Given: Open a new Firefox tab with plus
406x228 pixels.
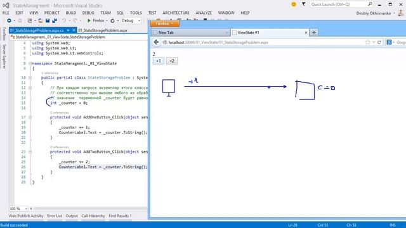Looking at the screenshot, I should (314, 32).
